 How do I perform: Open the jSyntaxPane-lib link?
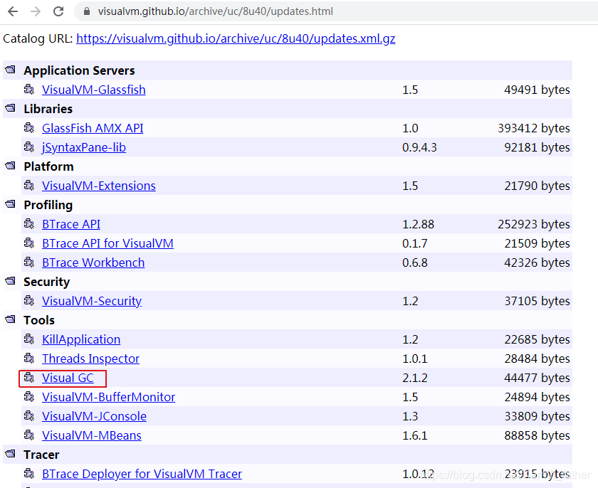[x=84, y=147]
